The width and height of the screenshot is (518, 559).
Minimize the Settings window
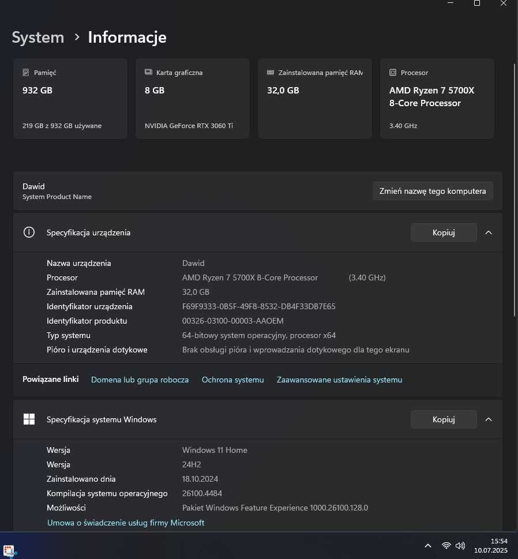[x=451, y=3]
